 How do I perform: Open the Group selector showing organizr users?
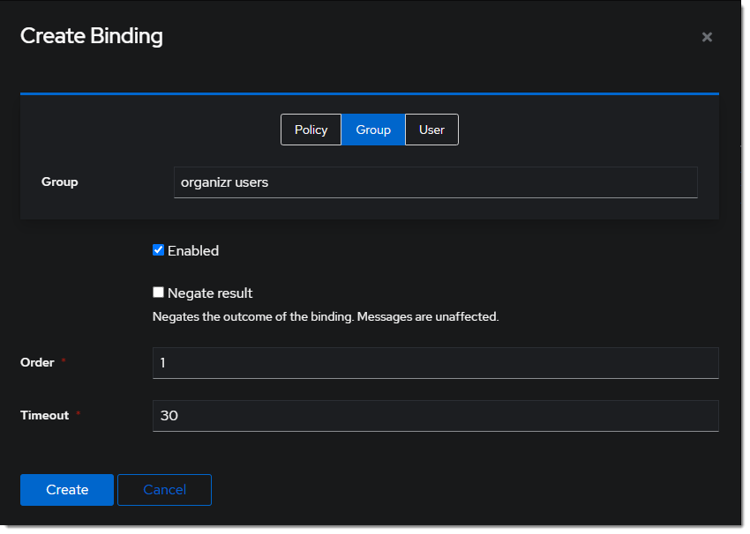point(435,182)
